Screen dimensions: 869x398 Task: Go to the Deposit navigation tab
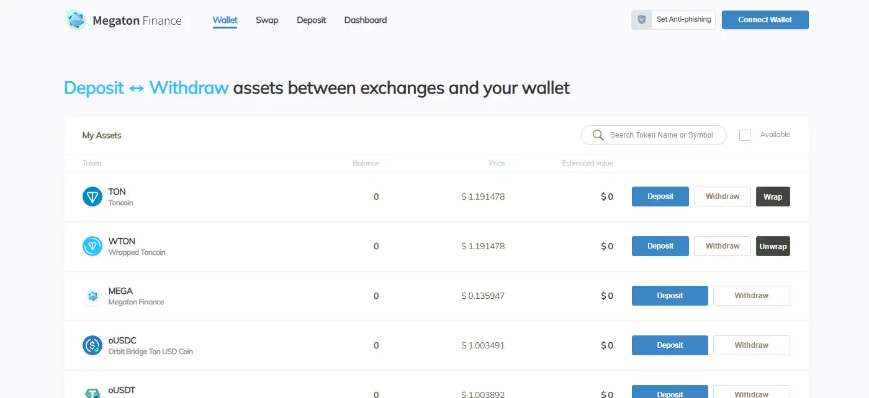pyautogui.click(x=311, y=20)
